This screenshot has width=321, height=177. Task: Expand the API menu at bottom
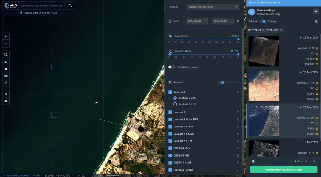pyautogui.click(x=37, y=175)
